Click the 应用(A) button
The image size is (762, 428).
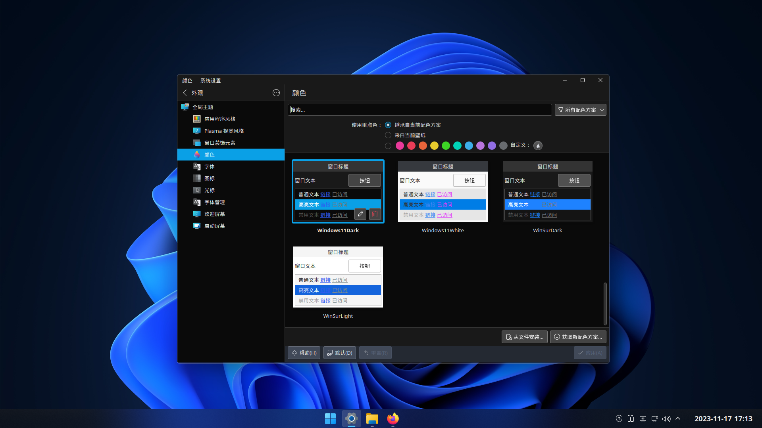590,353
